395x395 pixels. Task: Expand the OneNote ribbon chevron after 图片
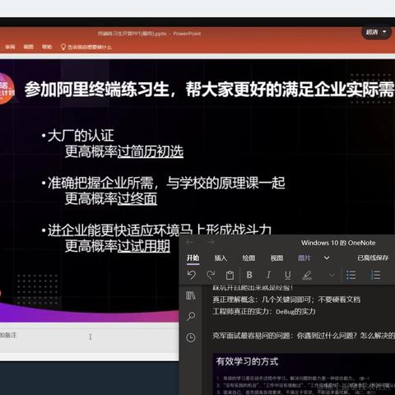pos(327,258)
